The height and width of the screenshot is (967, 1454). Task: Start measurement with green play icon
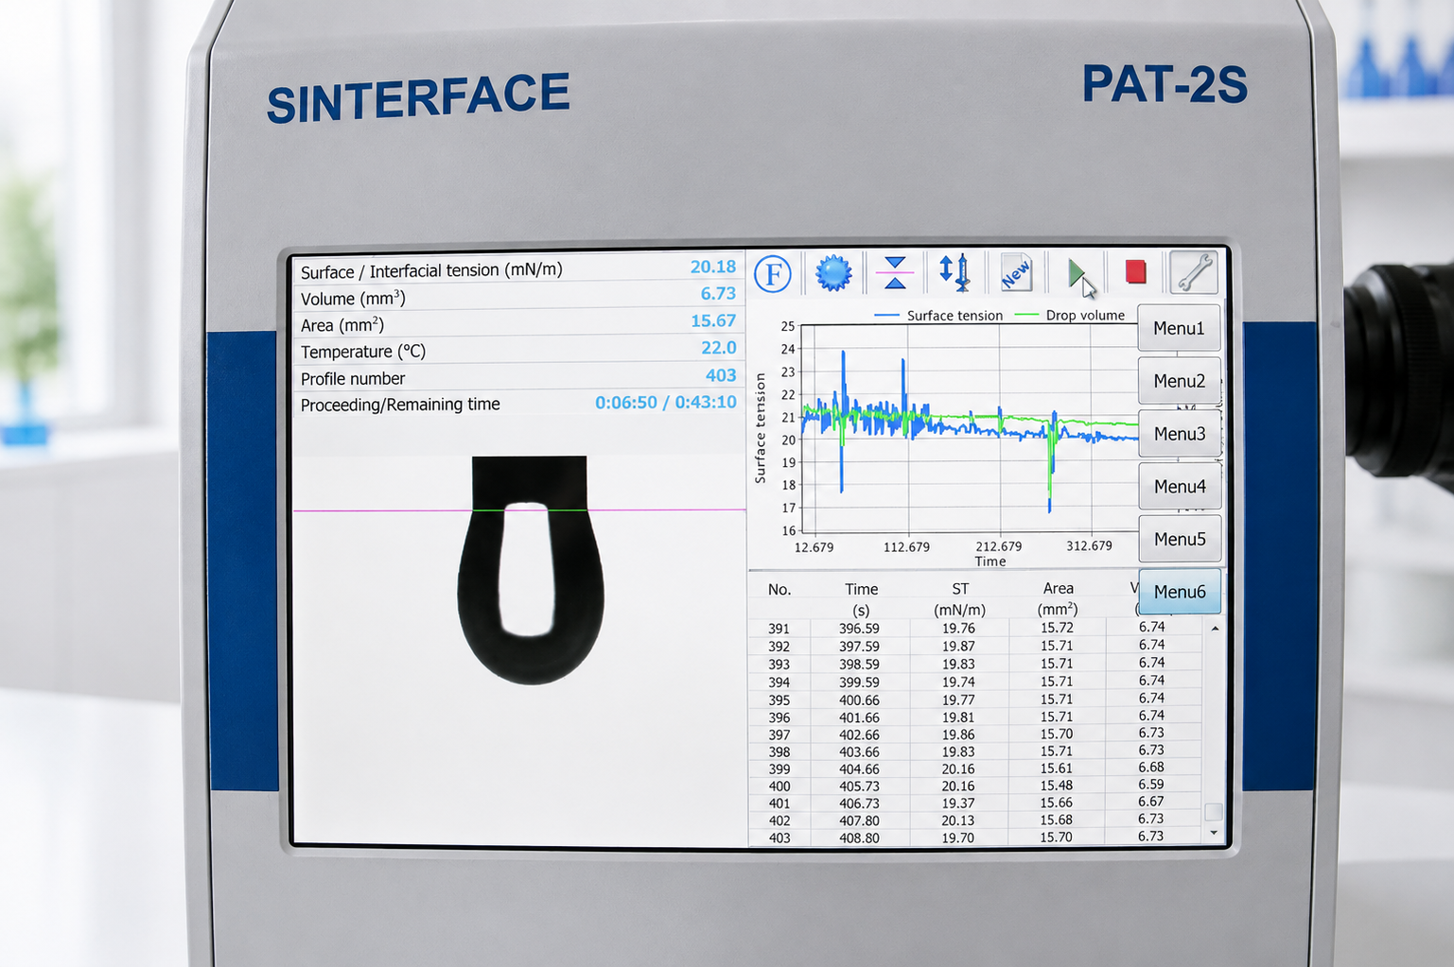click(x=1077, y=273)
